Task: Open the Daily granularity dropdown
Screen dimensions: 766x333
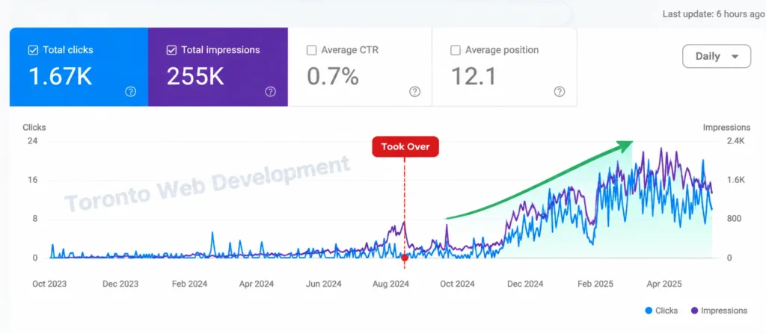Action: pos(716,56)
